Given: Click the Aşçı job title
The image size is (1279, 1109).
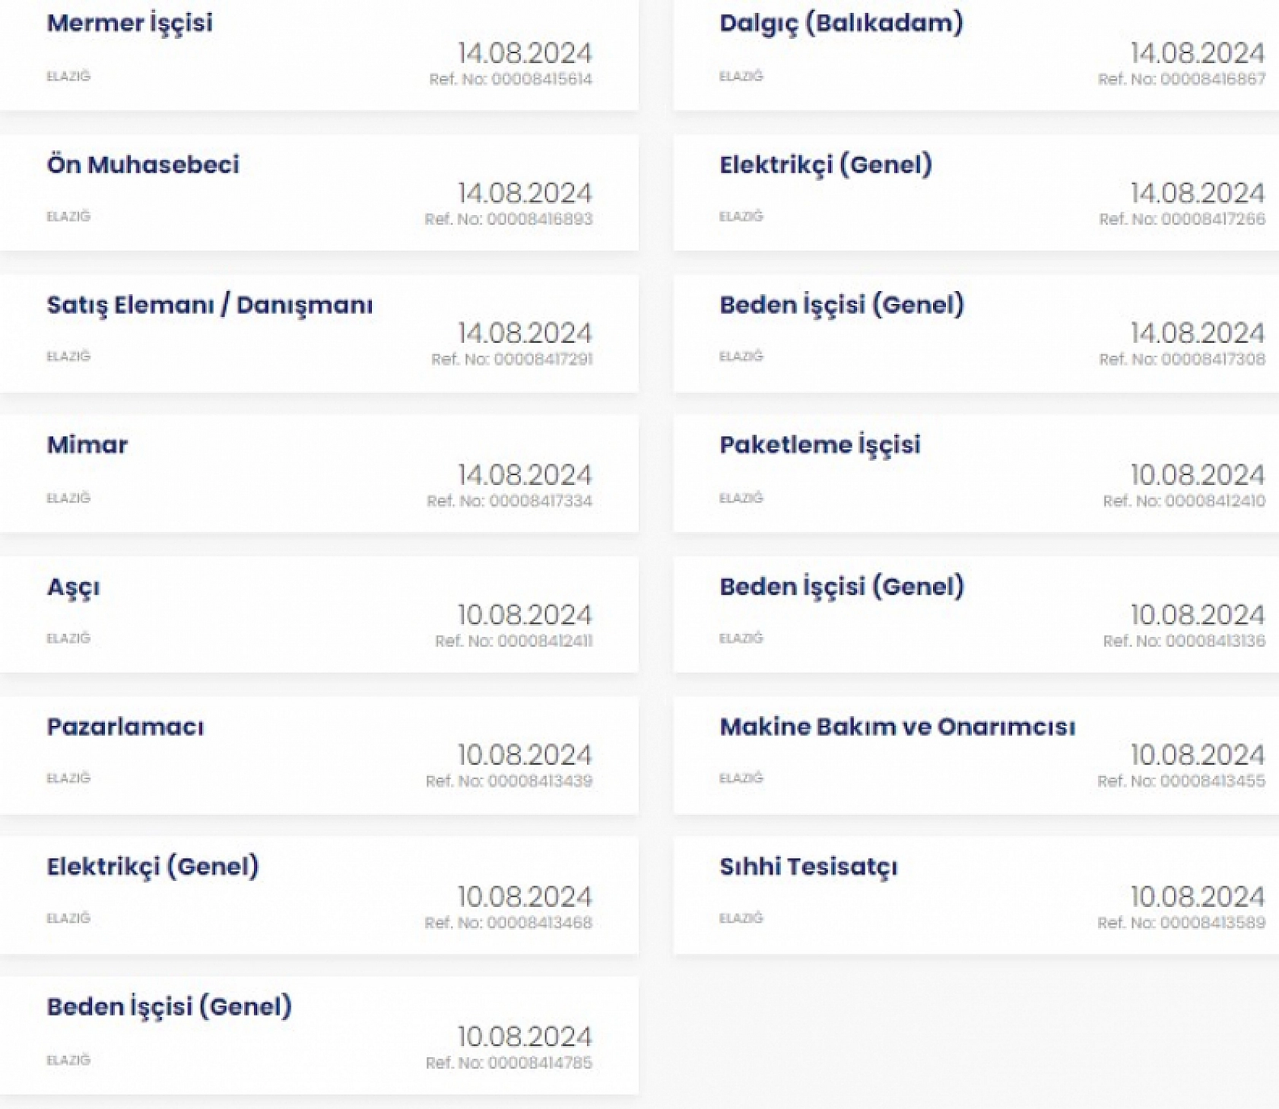Looking at the screenshot, I should click(x=73, y=588).
